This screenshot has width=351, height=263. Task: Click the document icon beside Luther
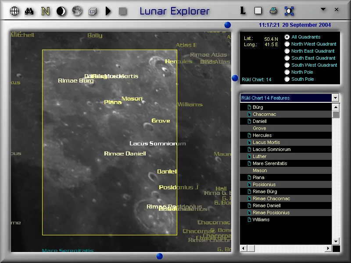point(249,156)
